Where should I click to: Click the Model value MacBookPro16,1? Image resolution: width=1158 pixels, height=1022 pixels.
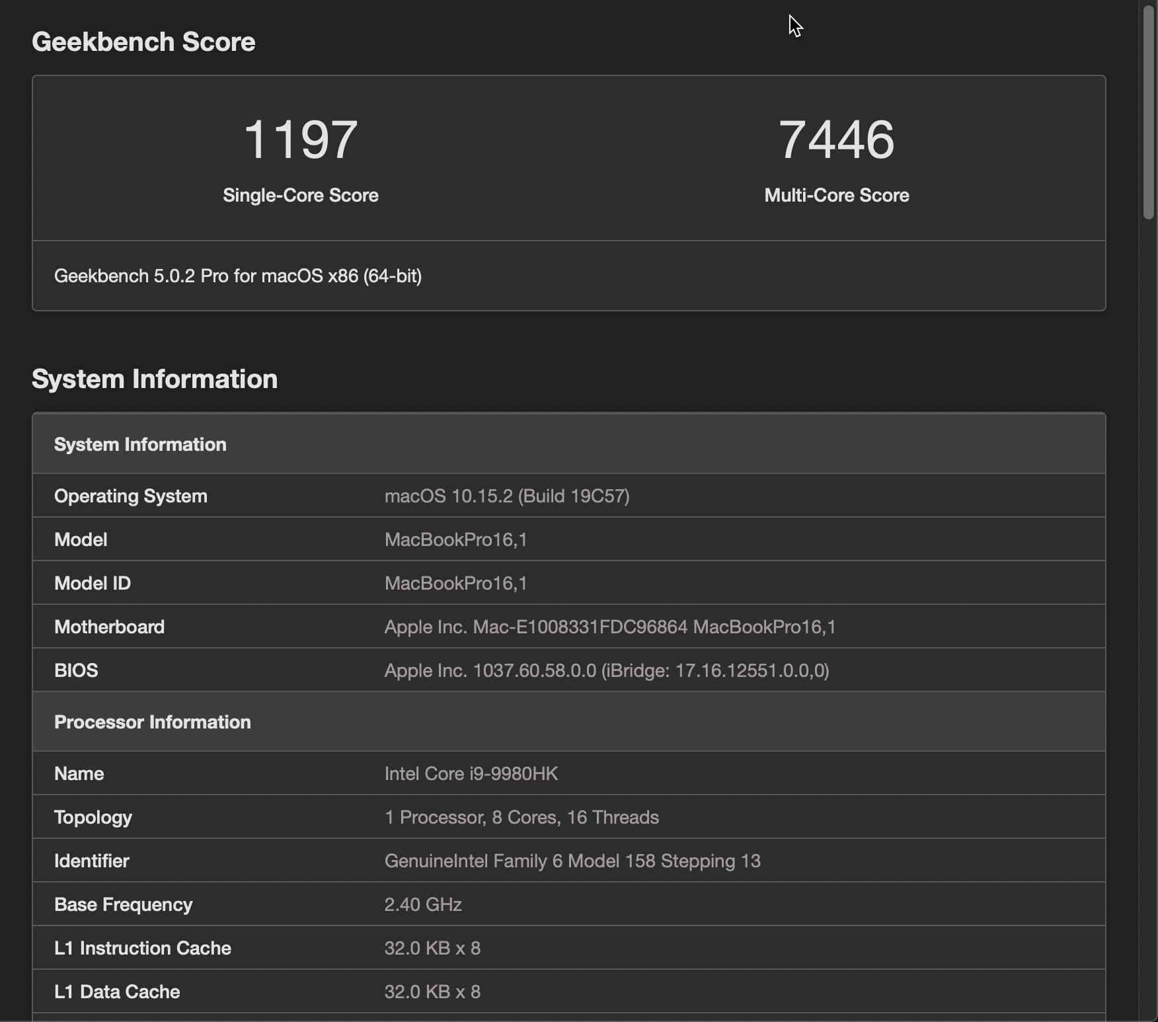click(456, 539)
